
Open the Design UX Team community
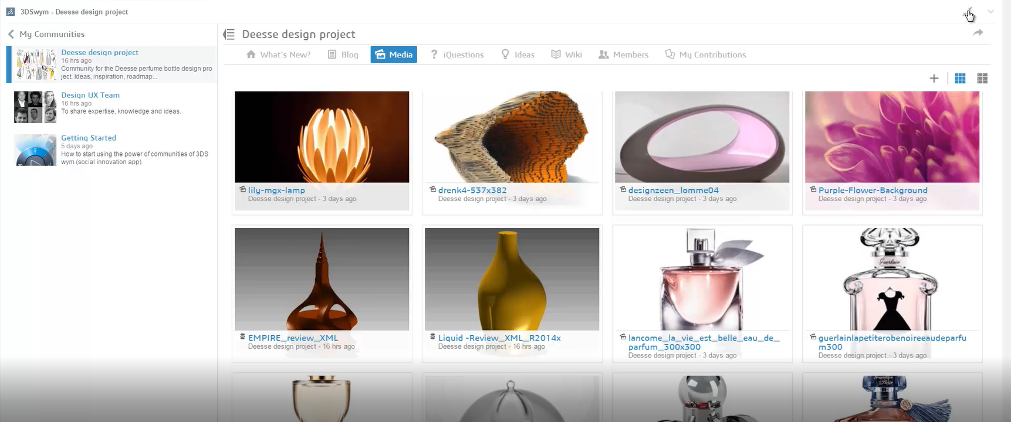[90, 95]
